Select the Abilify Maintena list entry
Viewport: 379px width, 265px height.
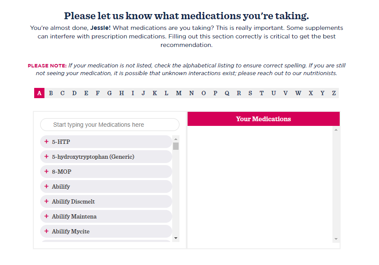pyautogui.click(x=106, y=216)
